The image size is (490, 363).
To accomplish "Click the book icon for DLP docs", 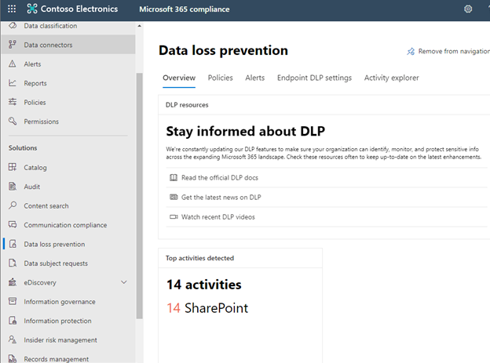I will (x=174, y=178).
